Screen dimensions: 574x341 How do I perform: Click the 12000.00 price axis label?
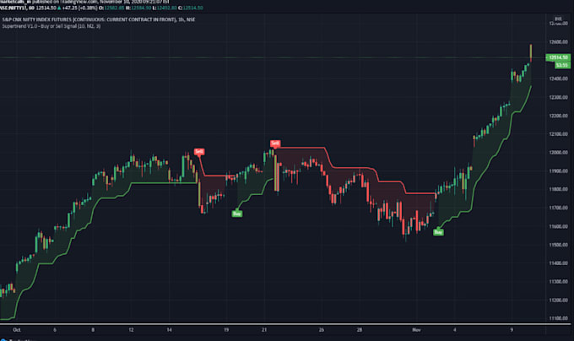[558, 153]
